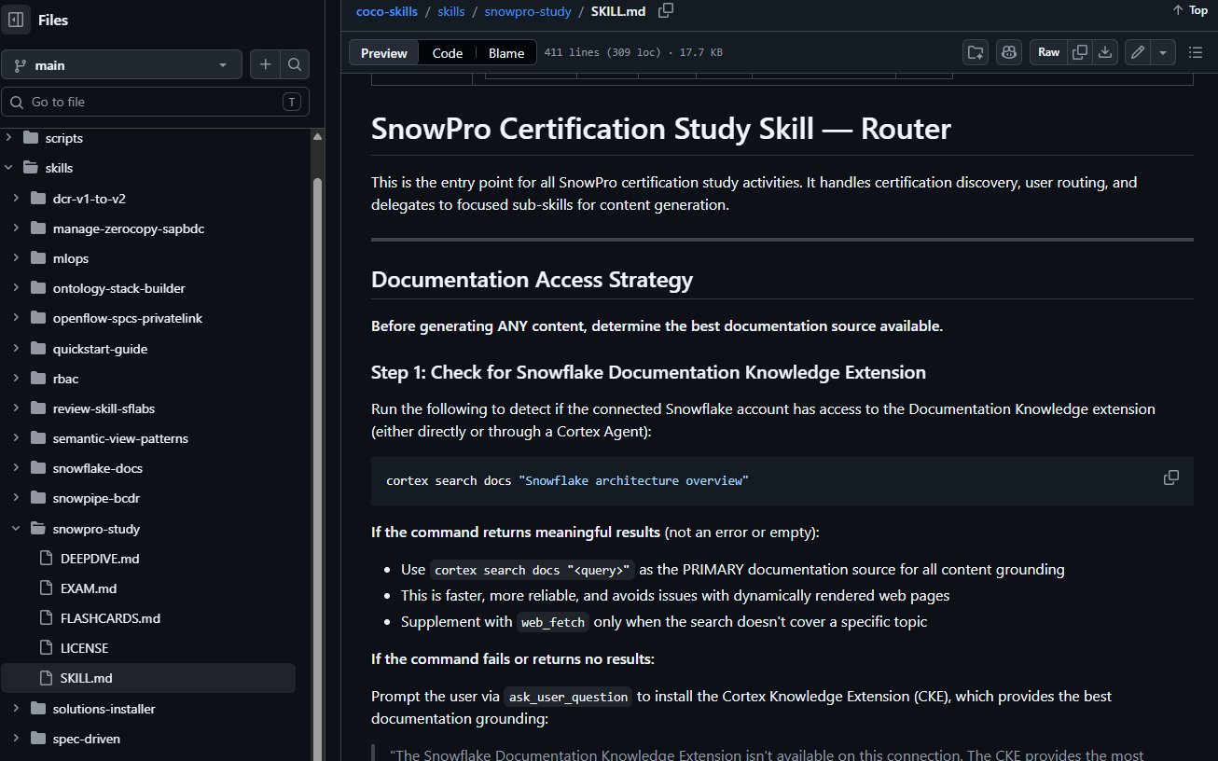Select SKILL.md in the file tree

pos(148,678)
